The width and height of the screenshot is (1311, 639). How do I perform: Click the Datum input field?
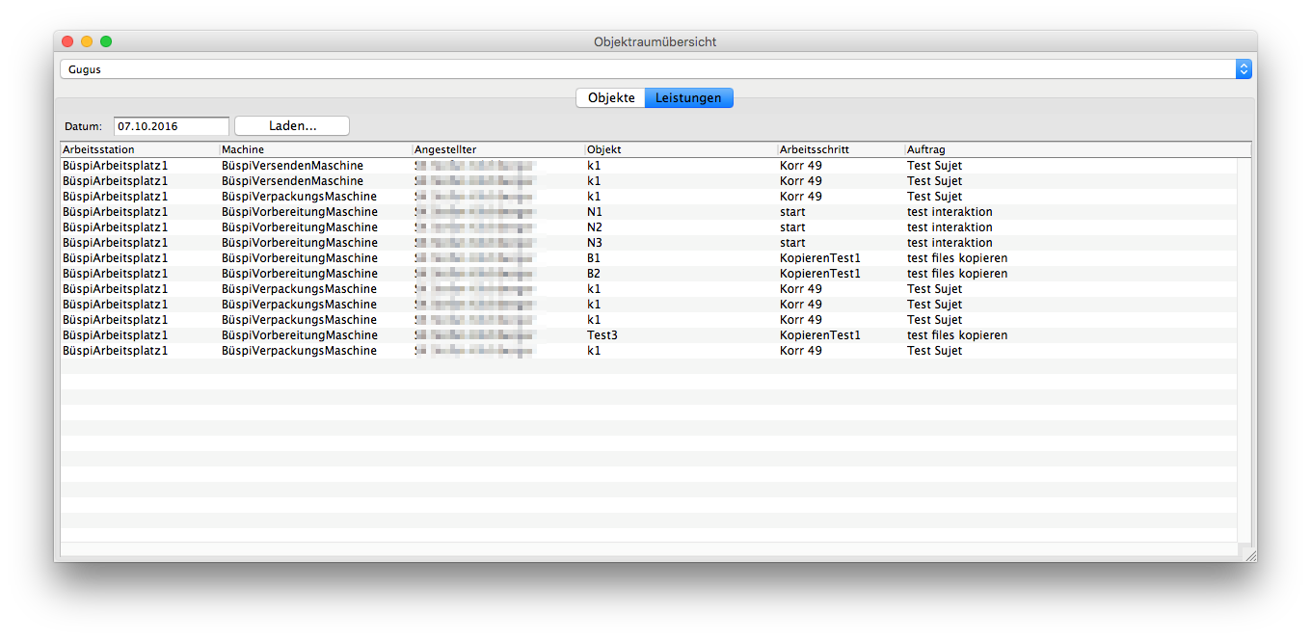tap(172, 126)
